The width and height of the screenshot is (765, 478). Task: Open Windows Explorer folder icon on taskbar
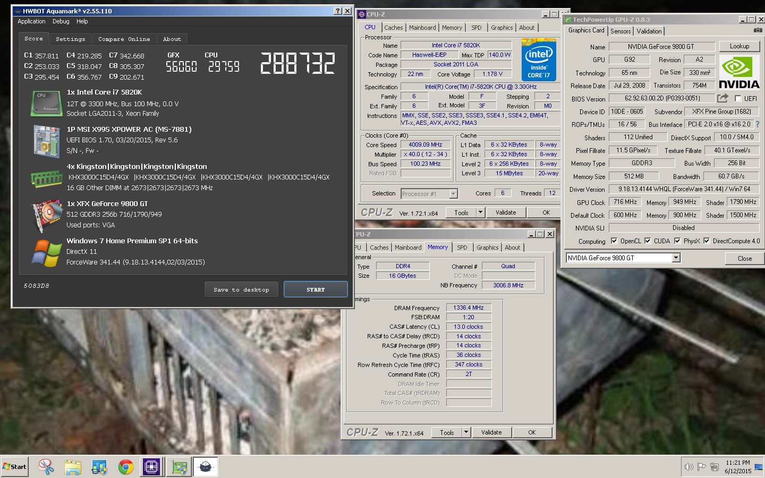[x=73, y=467]
